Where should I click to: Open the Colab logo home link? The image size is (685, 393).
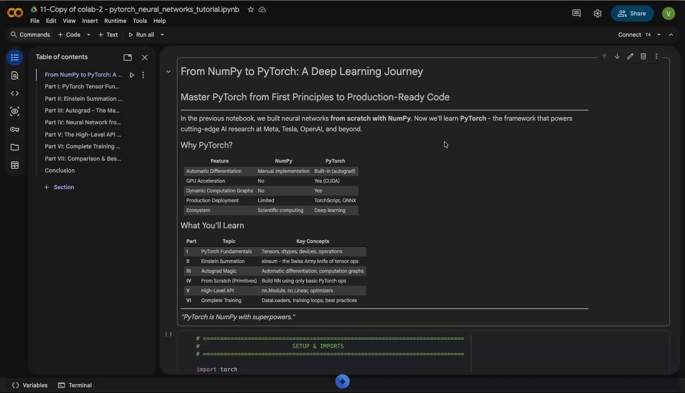click(x=15, y=13)
